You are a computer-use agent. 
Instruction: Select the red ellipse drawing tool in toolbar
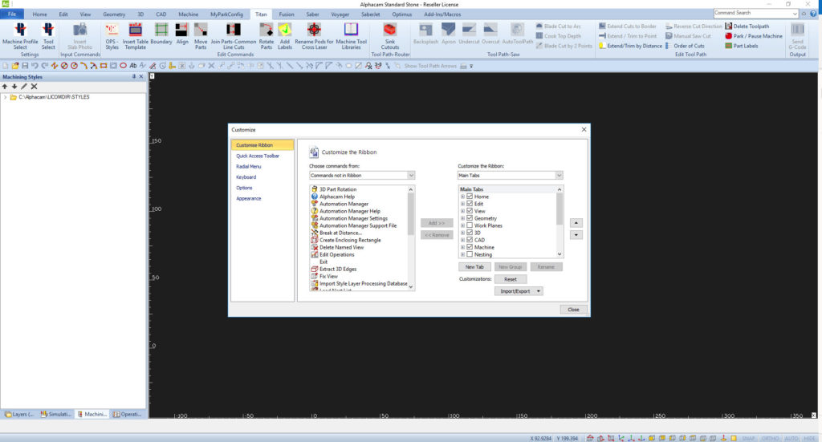123,66
